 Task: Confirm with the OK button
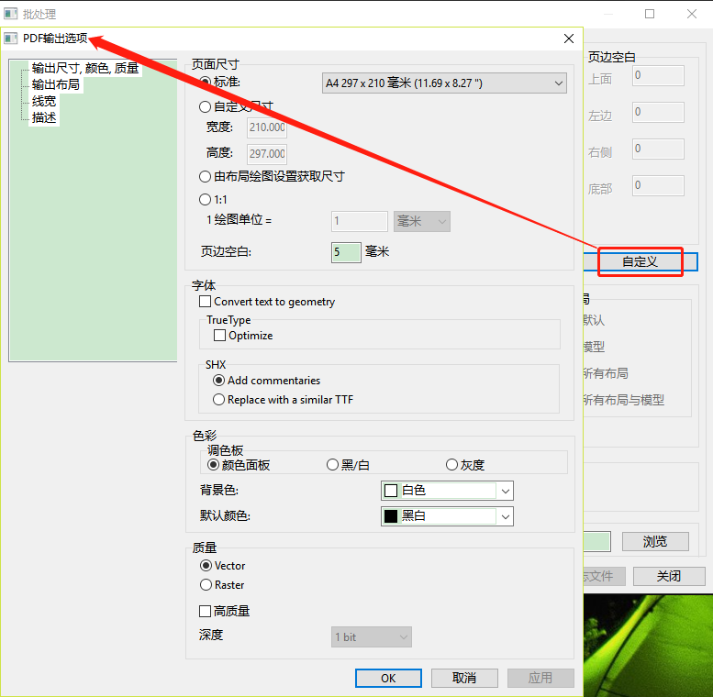(x=388, y=679)
